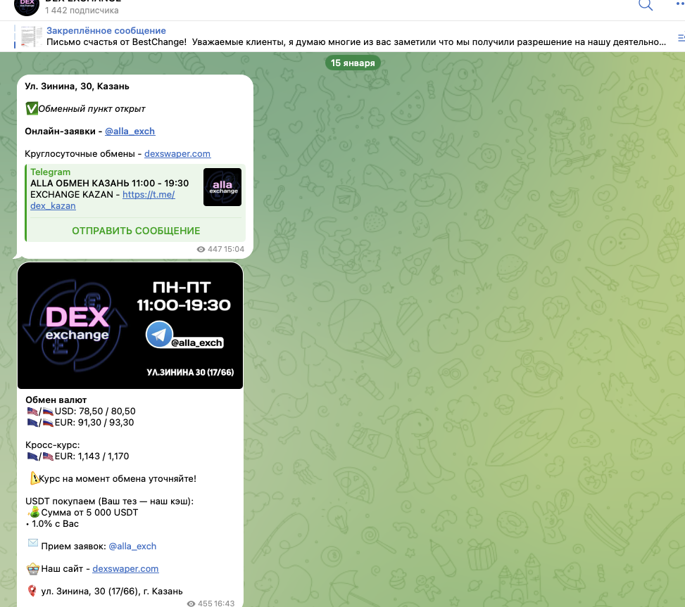This screenshot has width=685, height=607.
Task: Click the 'Ул. Зинина, 30, Казань' heading
Action: (77, 86)
